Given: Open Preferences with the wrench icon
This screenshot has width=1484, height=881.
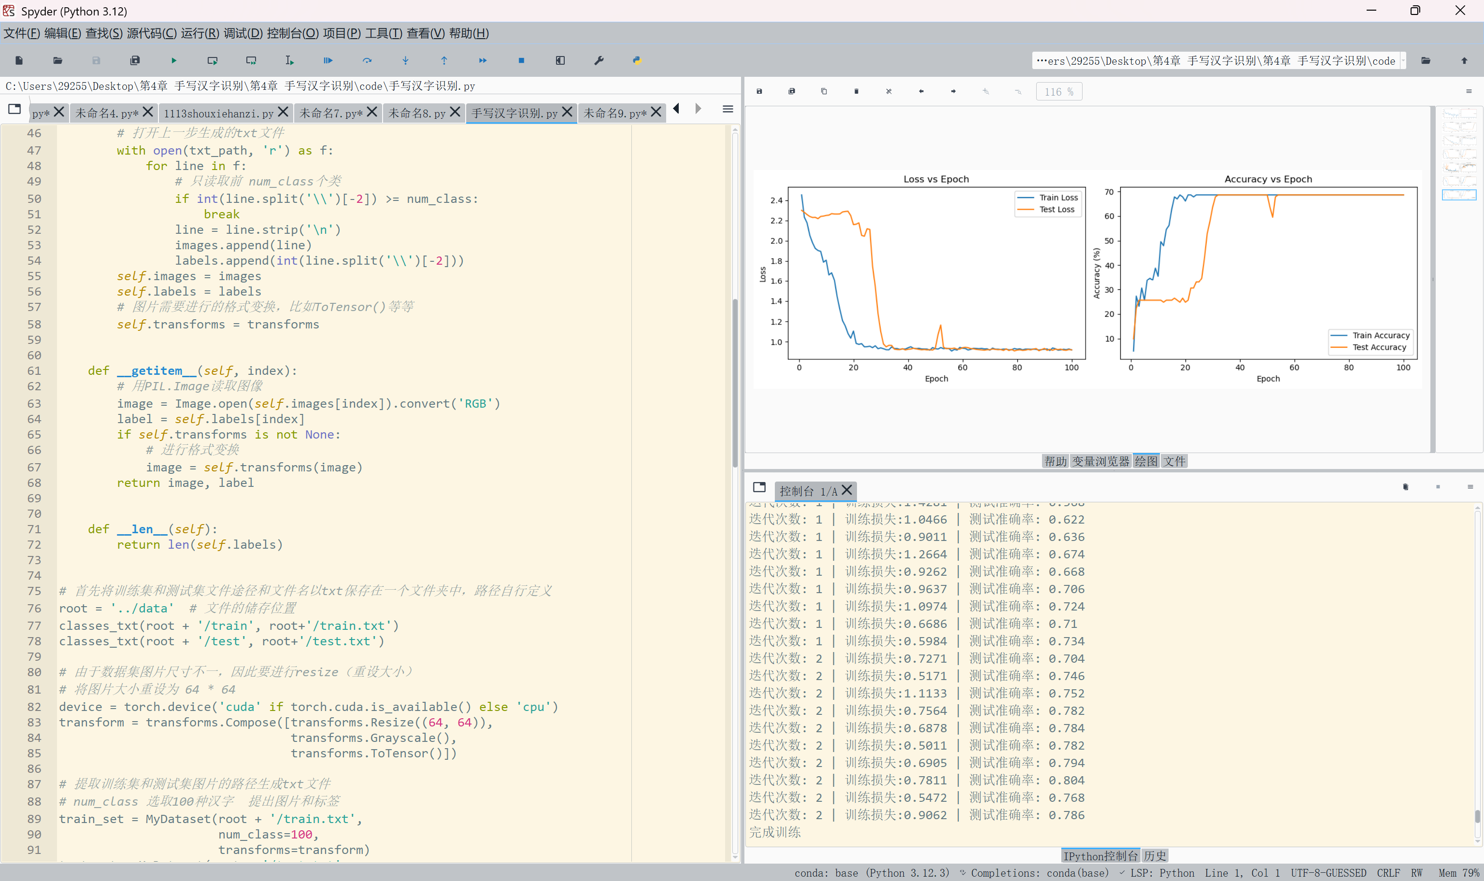Looking at the screenshot, I should click(x=599, y=60).
